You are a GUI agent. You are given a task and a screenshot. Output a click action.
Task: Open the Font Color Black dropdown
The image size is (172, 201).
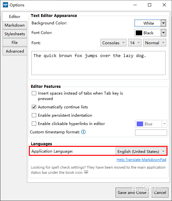(150, 33)
